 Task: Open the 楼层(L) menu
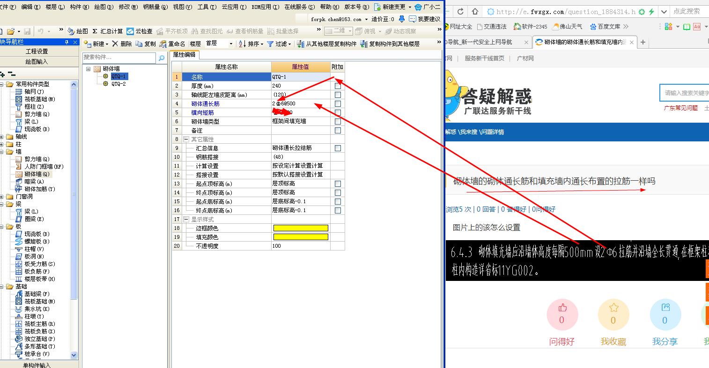pyautogui.click(x=55, y=7)
